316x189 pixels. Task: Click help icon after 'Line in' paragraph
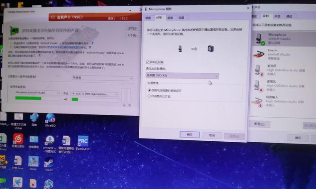[x=40, y=55]
